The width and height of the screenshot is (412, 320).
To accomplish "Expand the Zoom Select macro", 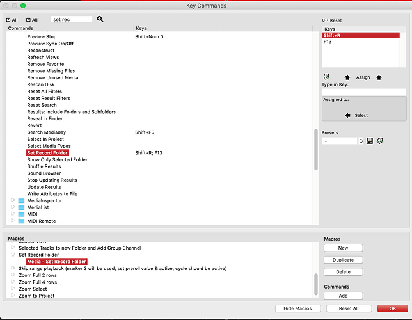I will [x=13, y=289].
